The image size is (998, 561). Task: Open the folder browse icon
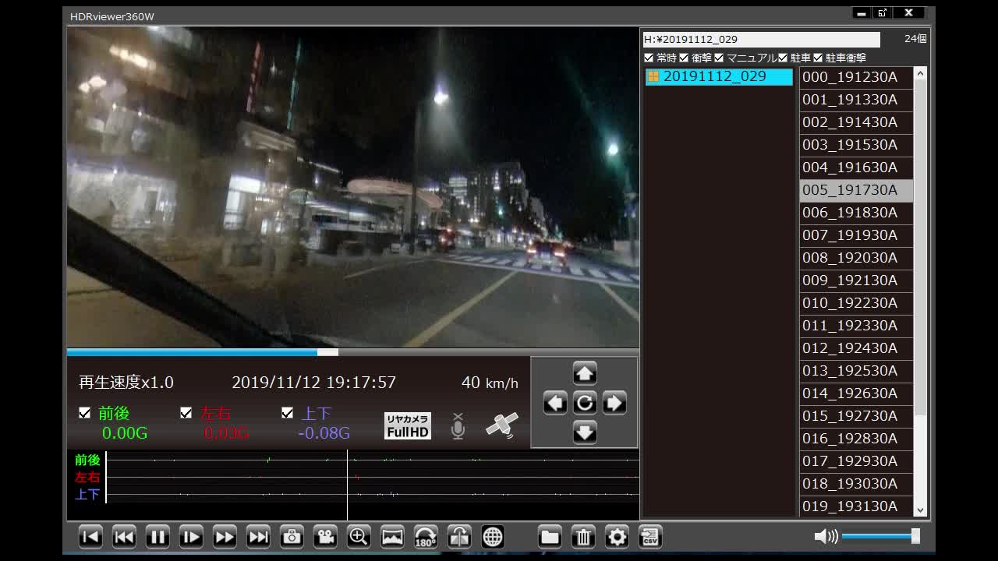tap(550, 537)
